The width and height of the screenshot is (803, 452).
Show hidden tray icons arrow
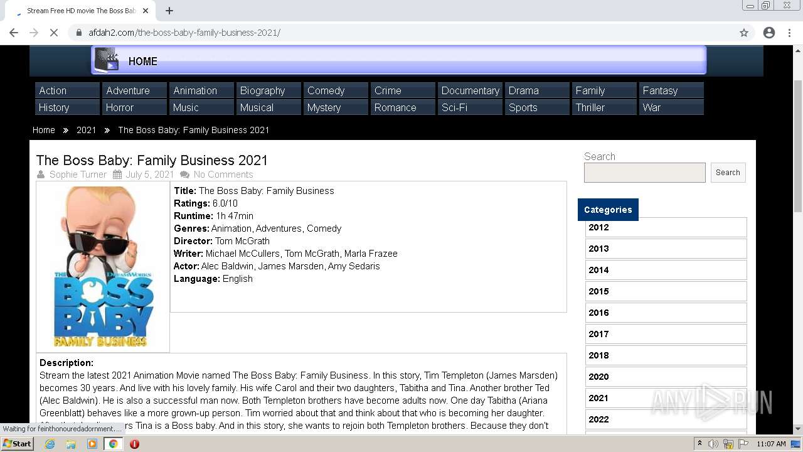[x=700, y=444]
